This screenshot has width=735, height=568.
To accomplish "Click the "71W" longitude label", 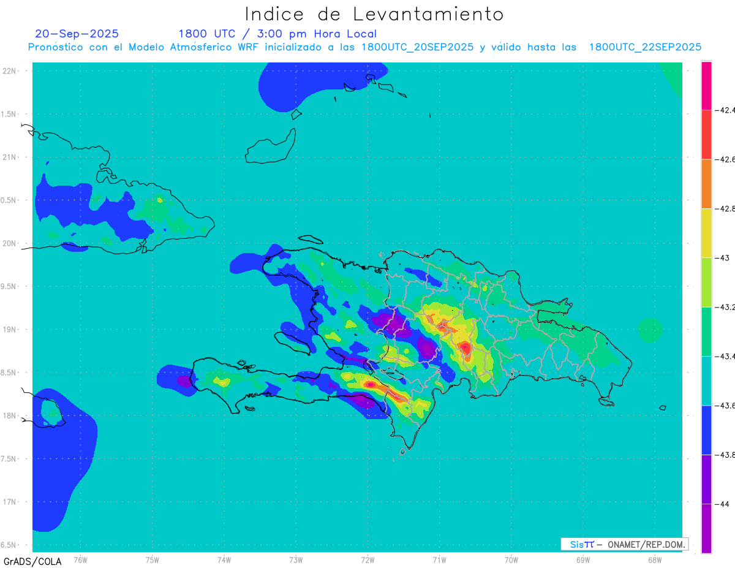I will tap(439, 559).
